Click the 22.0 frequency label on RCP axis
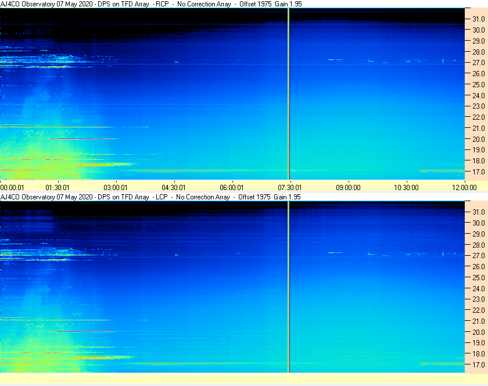 click(479, 117)
